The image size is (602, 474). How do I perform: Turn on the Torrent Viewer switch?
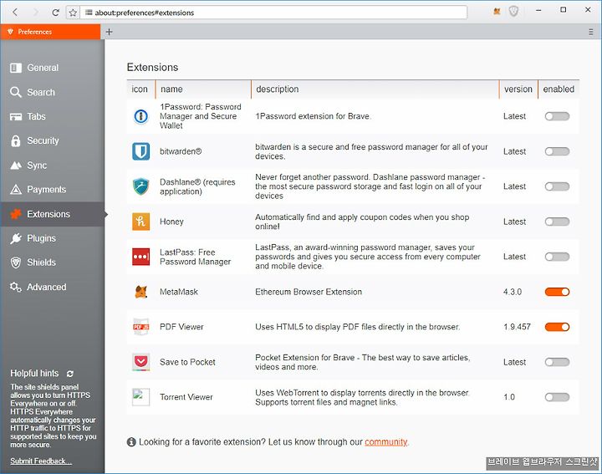[557, 397]
